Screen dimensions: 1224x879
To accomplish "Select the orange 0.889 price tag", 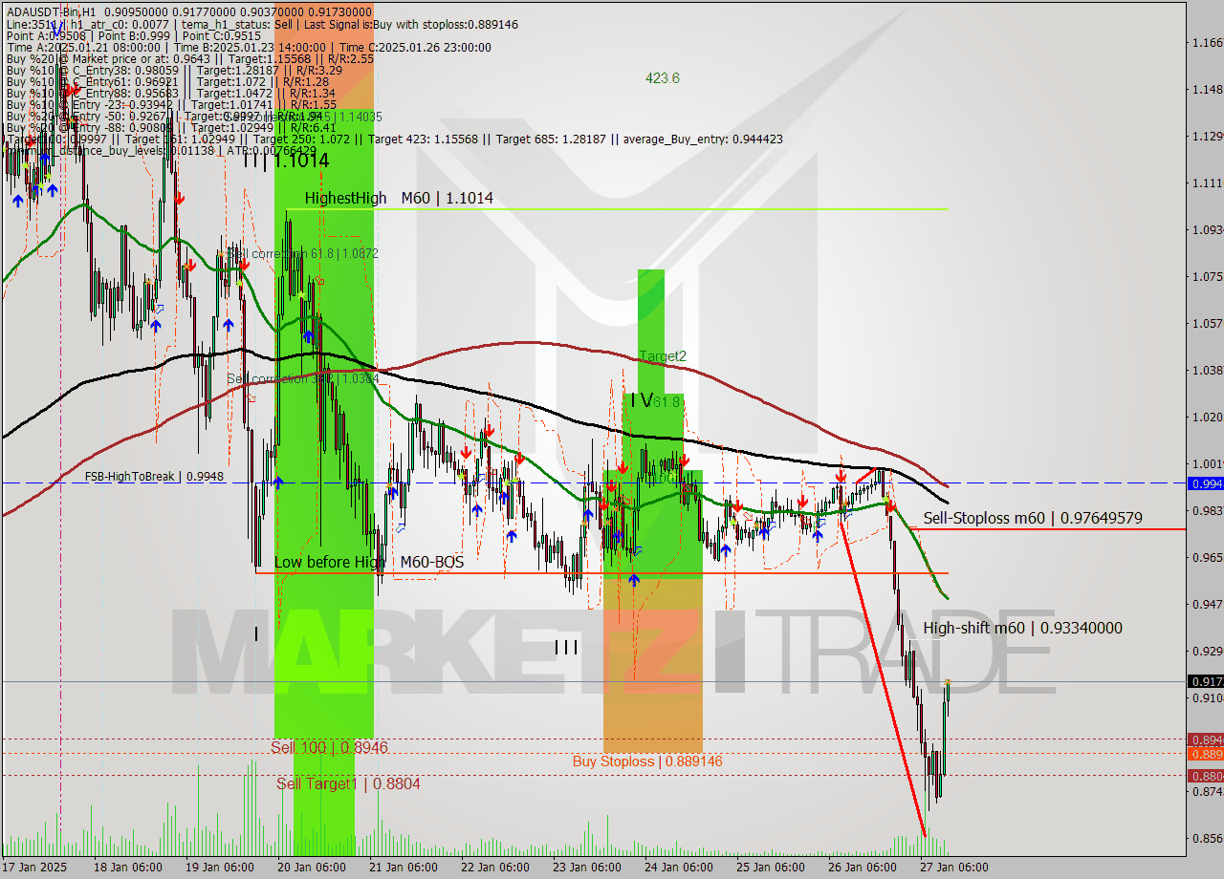I will (x=1205, y=753).
